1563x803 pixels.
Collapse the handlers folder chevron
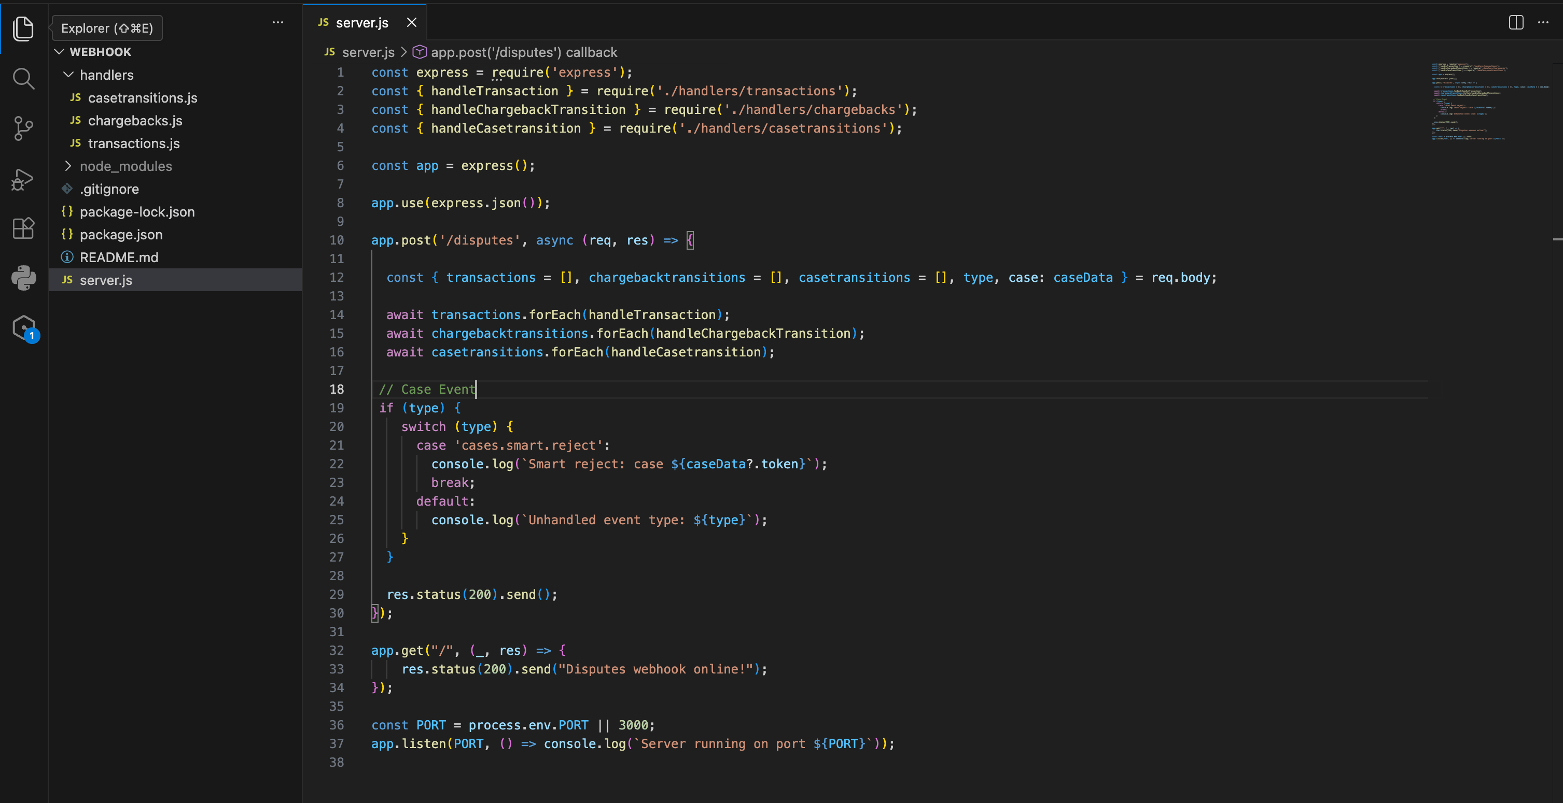point(68,75)
